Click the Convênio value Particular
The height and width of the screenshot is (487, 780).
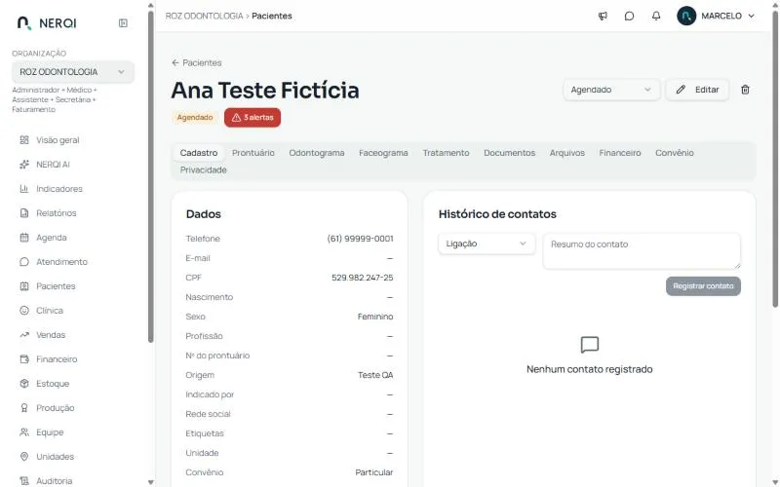tap(374, 472)
